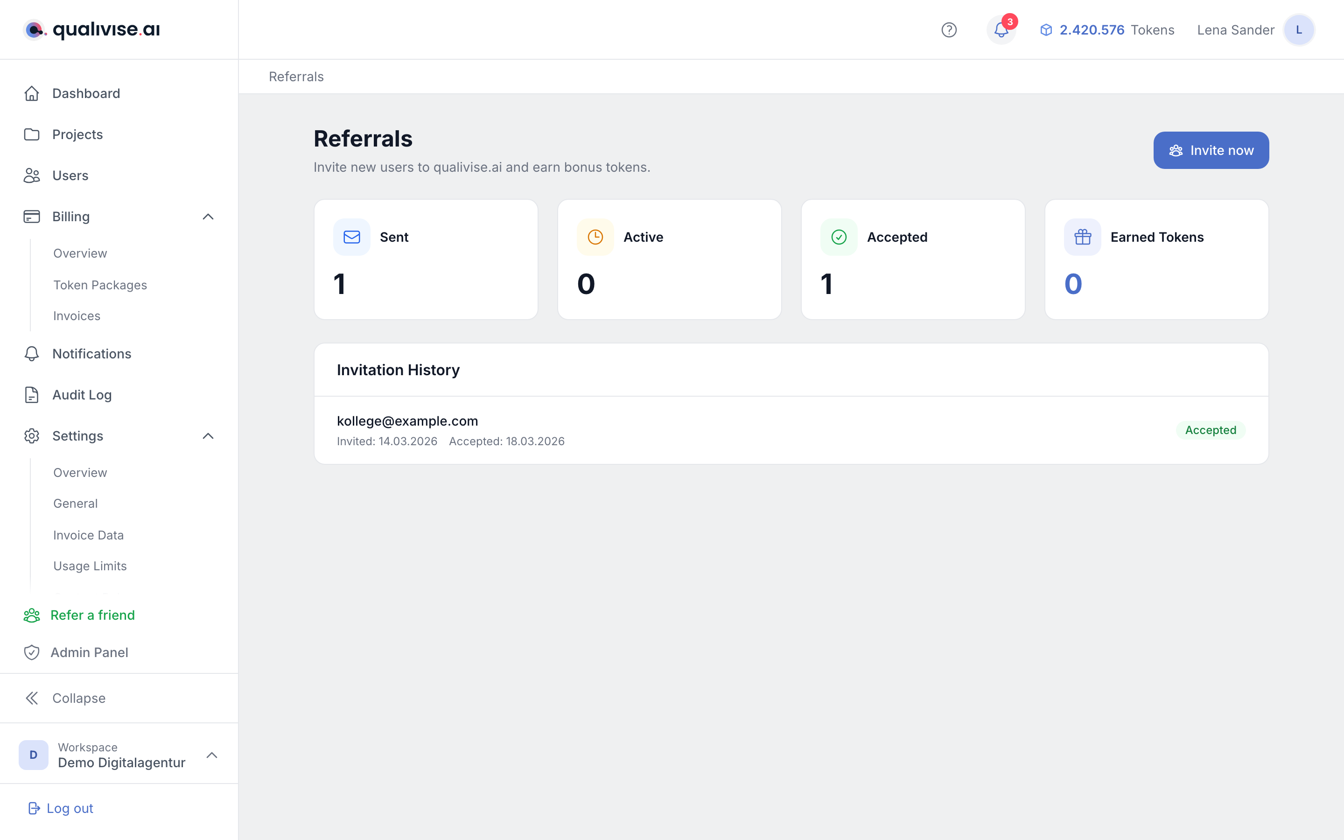
Task: Click the Users people icon
Action: pyautogui.click(x=32, y=175)
